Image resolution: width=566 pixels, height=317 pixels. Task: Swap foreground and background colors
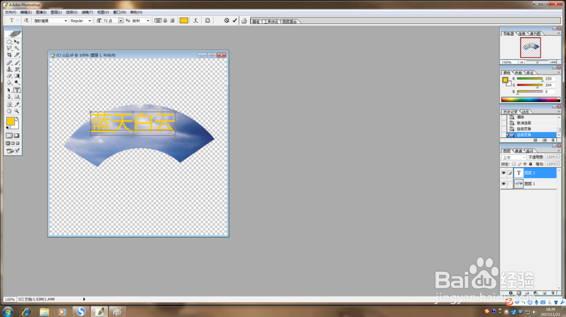click(17, 118)
